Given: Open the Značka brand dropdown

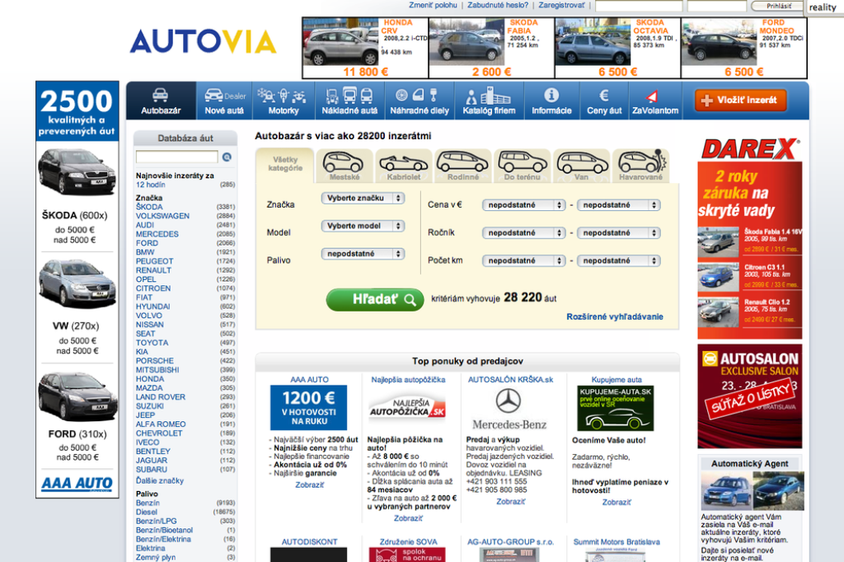Looking at the screenshot, I should 363,198.
